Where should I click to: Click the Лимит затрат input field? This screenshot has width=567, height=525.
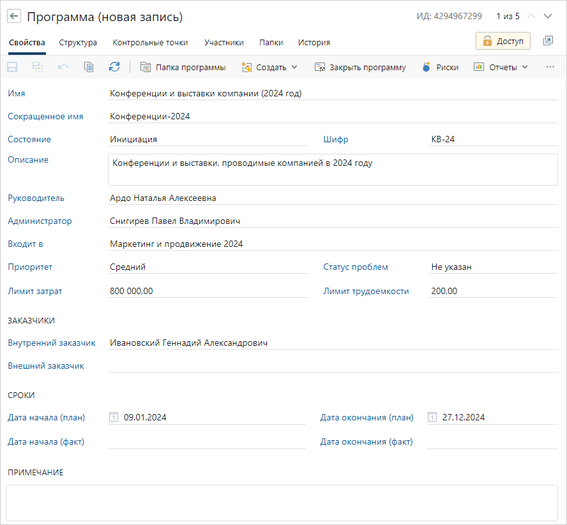tap(208, 292)
